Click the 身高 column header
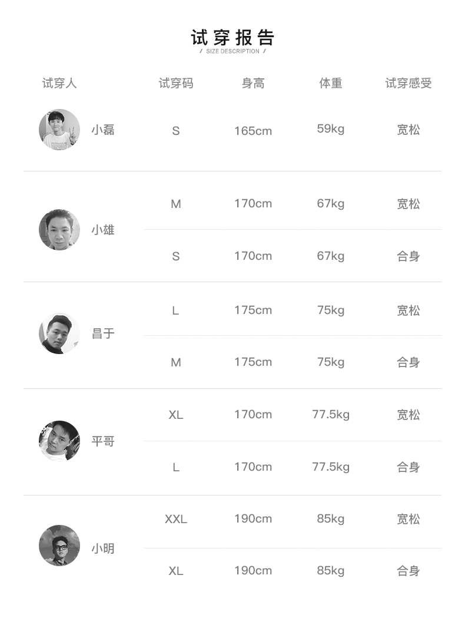The height and width of the screenshot is (618, 465). coord(253,83)
